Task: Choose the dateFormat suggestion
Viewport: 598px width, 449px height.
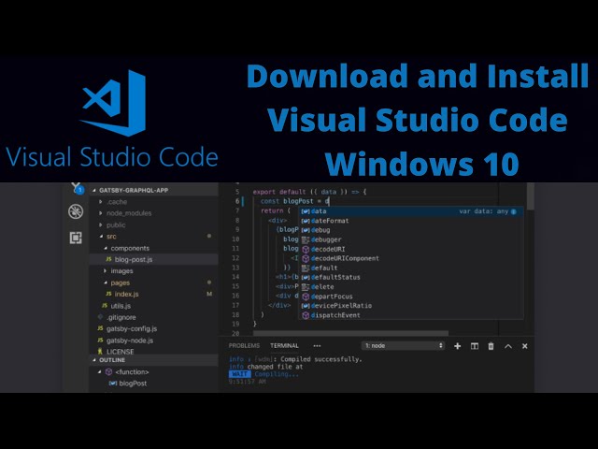Action: [x=411, y=221]
